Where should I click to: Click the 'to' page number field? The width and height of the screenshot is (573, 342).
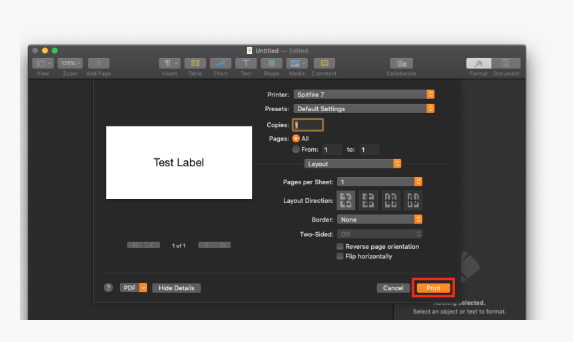pyautogui.click(x=369, y=149)
